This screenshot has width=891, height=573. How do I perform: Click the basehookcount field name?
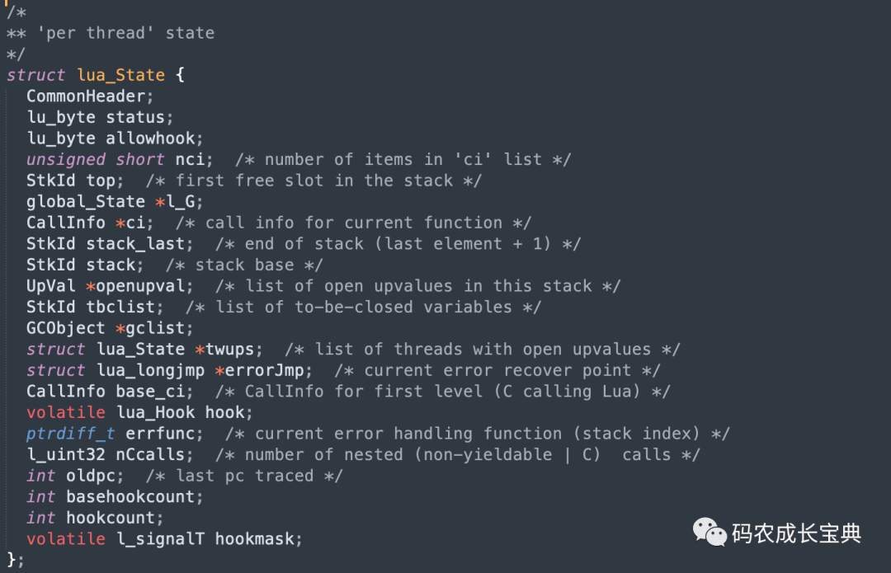click(134, 497)
